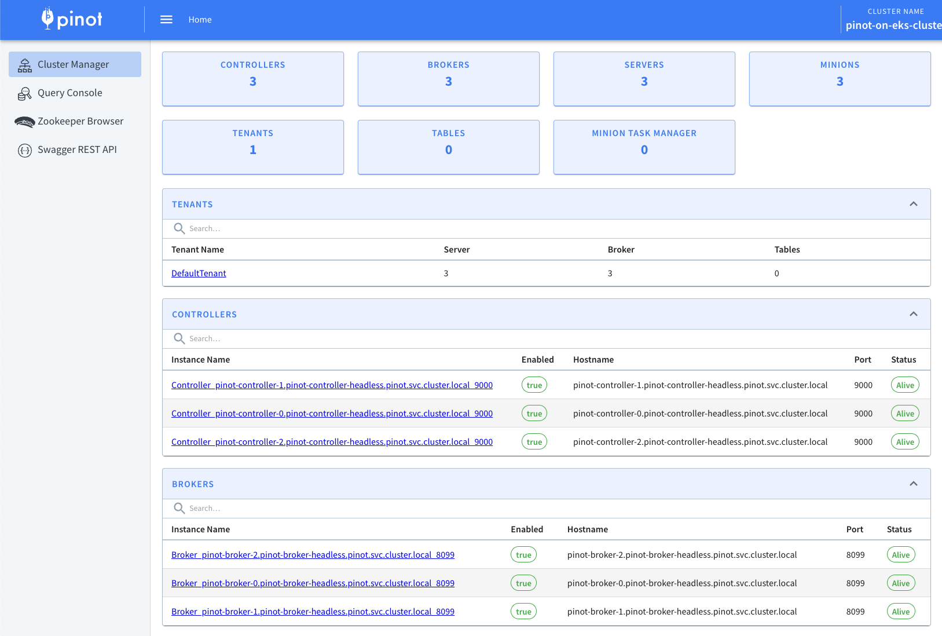Click the Tenants search magnifier icon
Image resolution: width=942 pixels, height=636 pixels.
(179, 229)
